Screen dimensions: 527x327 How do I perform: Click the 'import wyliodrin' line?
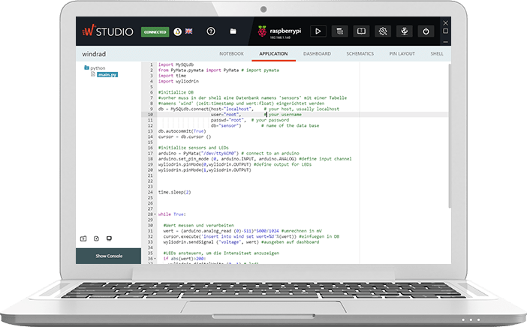click(x=179, y=81)
